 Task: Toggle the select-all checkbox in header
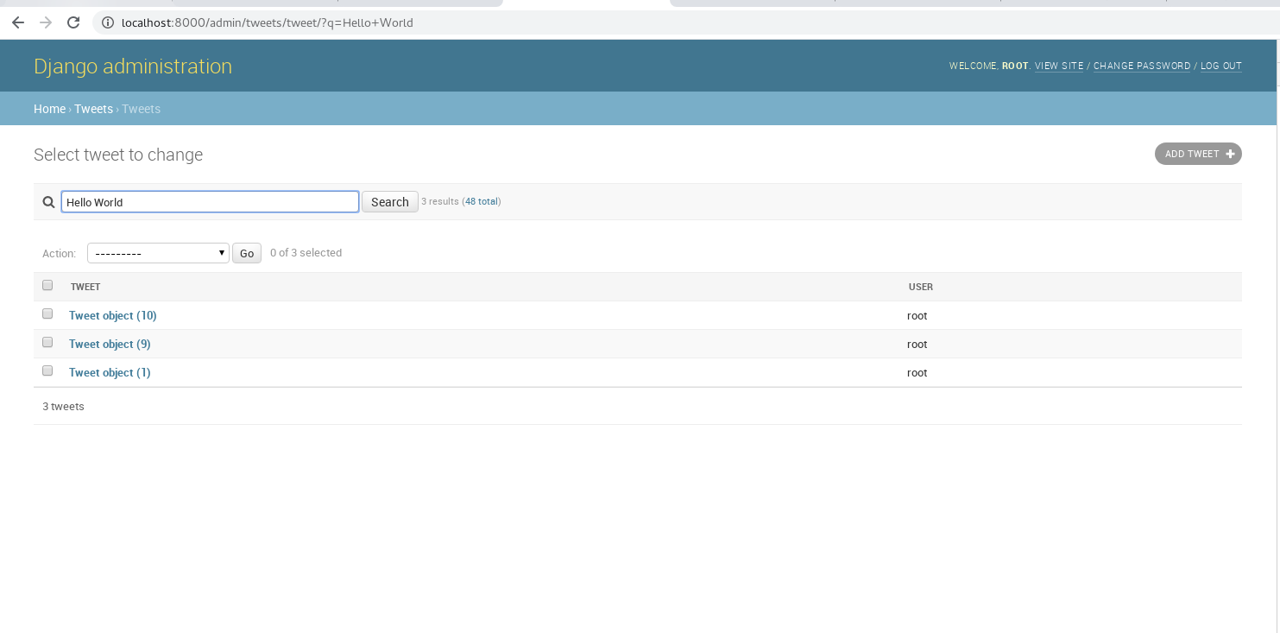click(47, 285)
